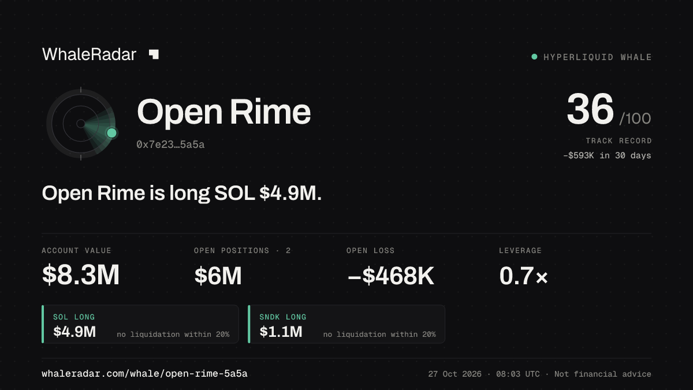Click the Open Rime whale name heading
693x390 pixels.
click(223, 112)
